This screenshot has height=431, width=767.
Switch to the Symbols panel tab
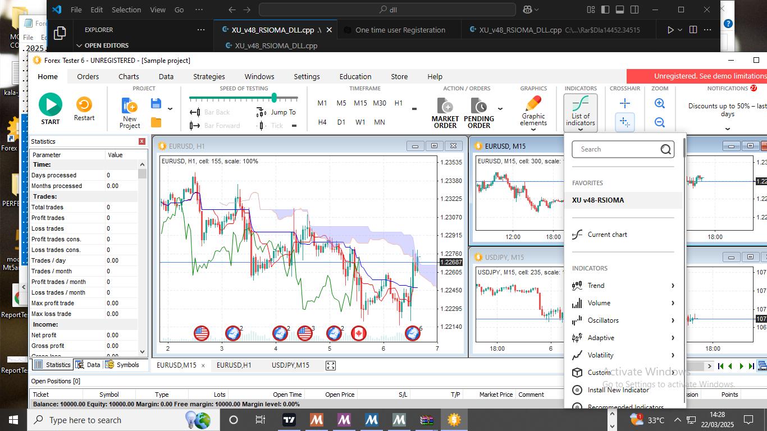tap(122, 365)
